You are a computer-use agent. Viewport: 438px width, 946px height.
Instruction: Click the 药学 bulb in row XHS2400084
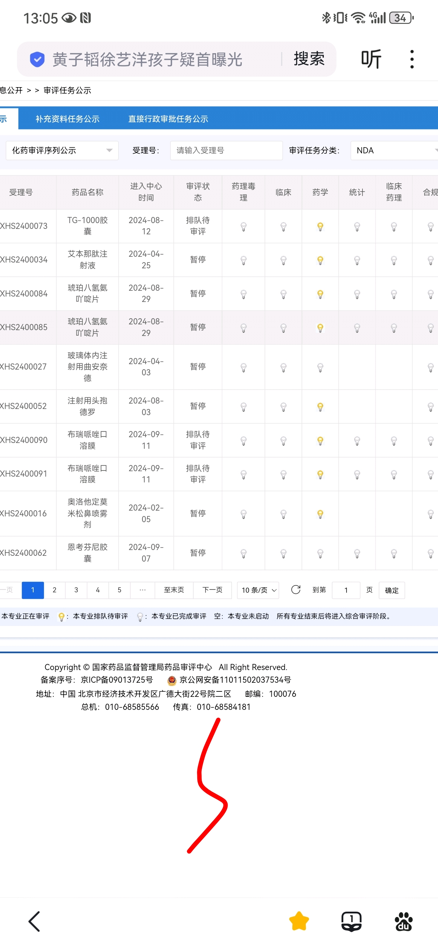pos(320,294)
